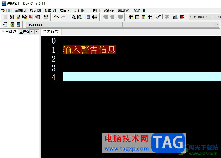Open the 视图[V] menu
This screenshot has height=158, width=221.
(x=50, y=10)
